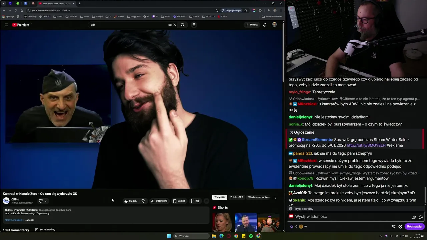Open channel points purple icon balance
Screen dimensions: 427x240
[x=291, y=227]
